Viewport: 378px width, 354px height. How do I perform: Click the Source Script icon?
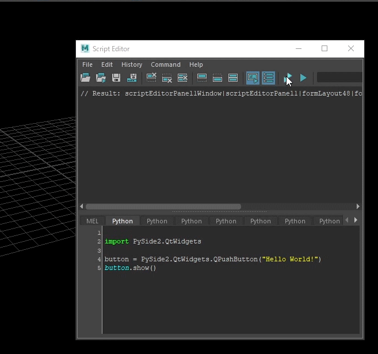point(101,78)
